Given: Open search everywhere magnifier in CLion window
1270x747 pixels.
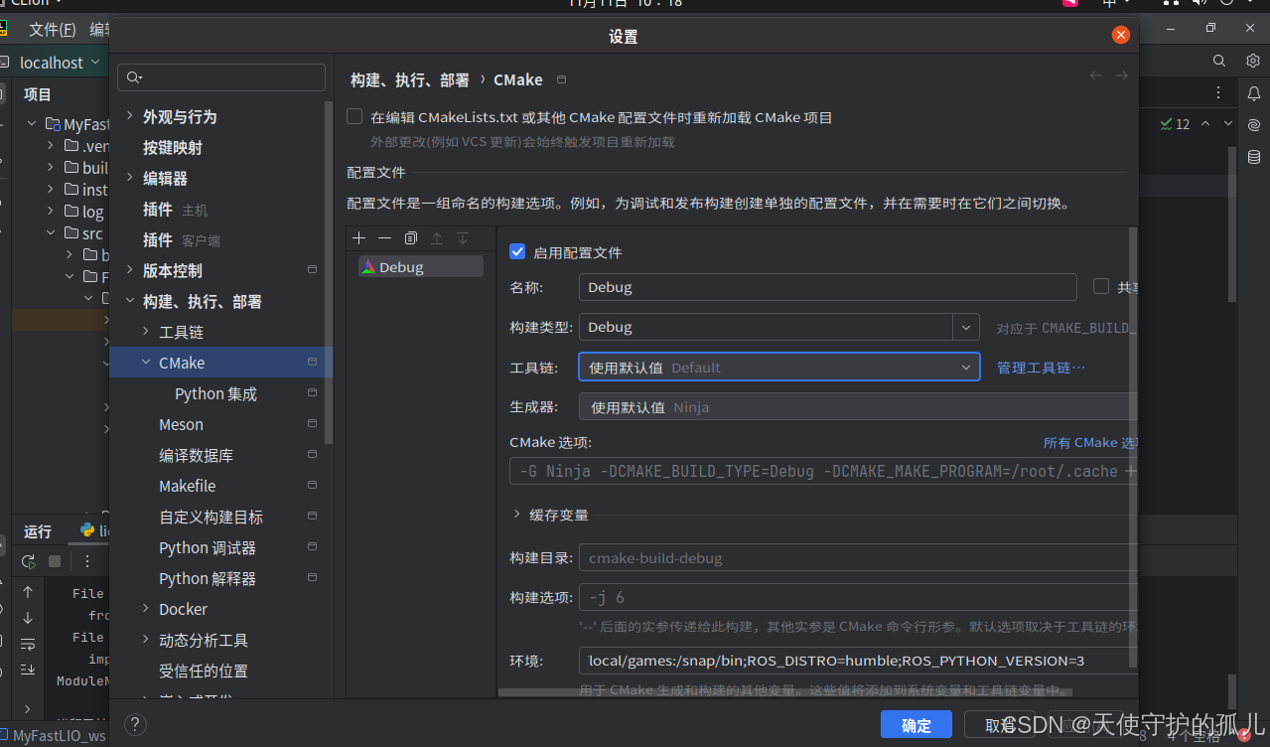Looking at the screenshot, I should [x=1219, y=62].
